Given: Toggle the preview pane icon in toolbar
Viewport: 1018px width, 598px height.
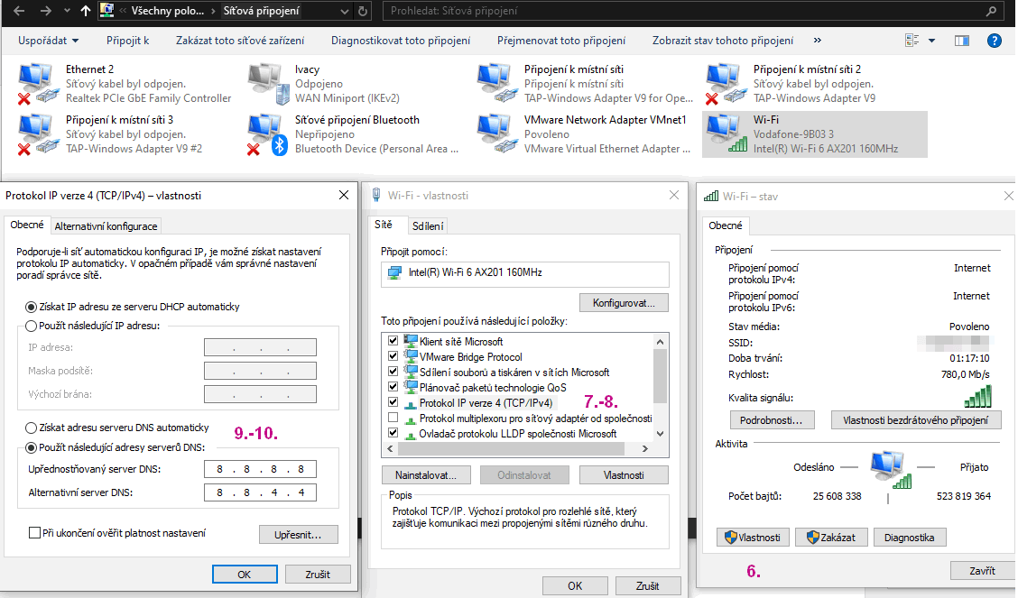Looking at the screenshot, I should pyautogui.click(x=961, y=41).
